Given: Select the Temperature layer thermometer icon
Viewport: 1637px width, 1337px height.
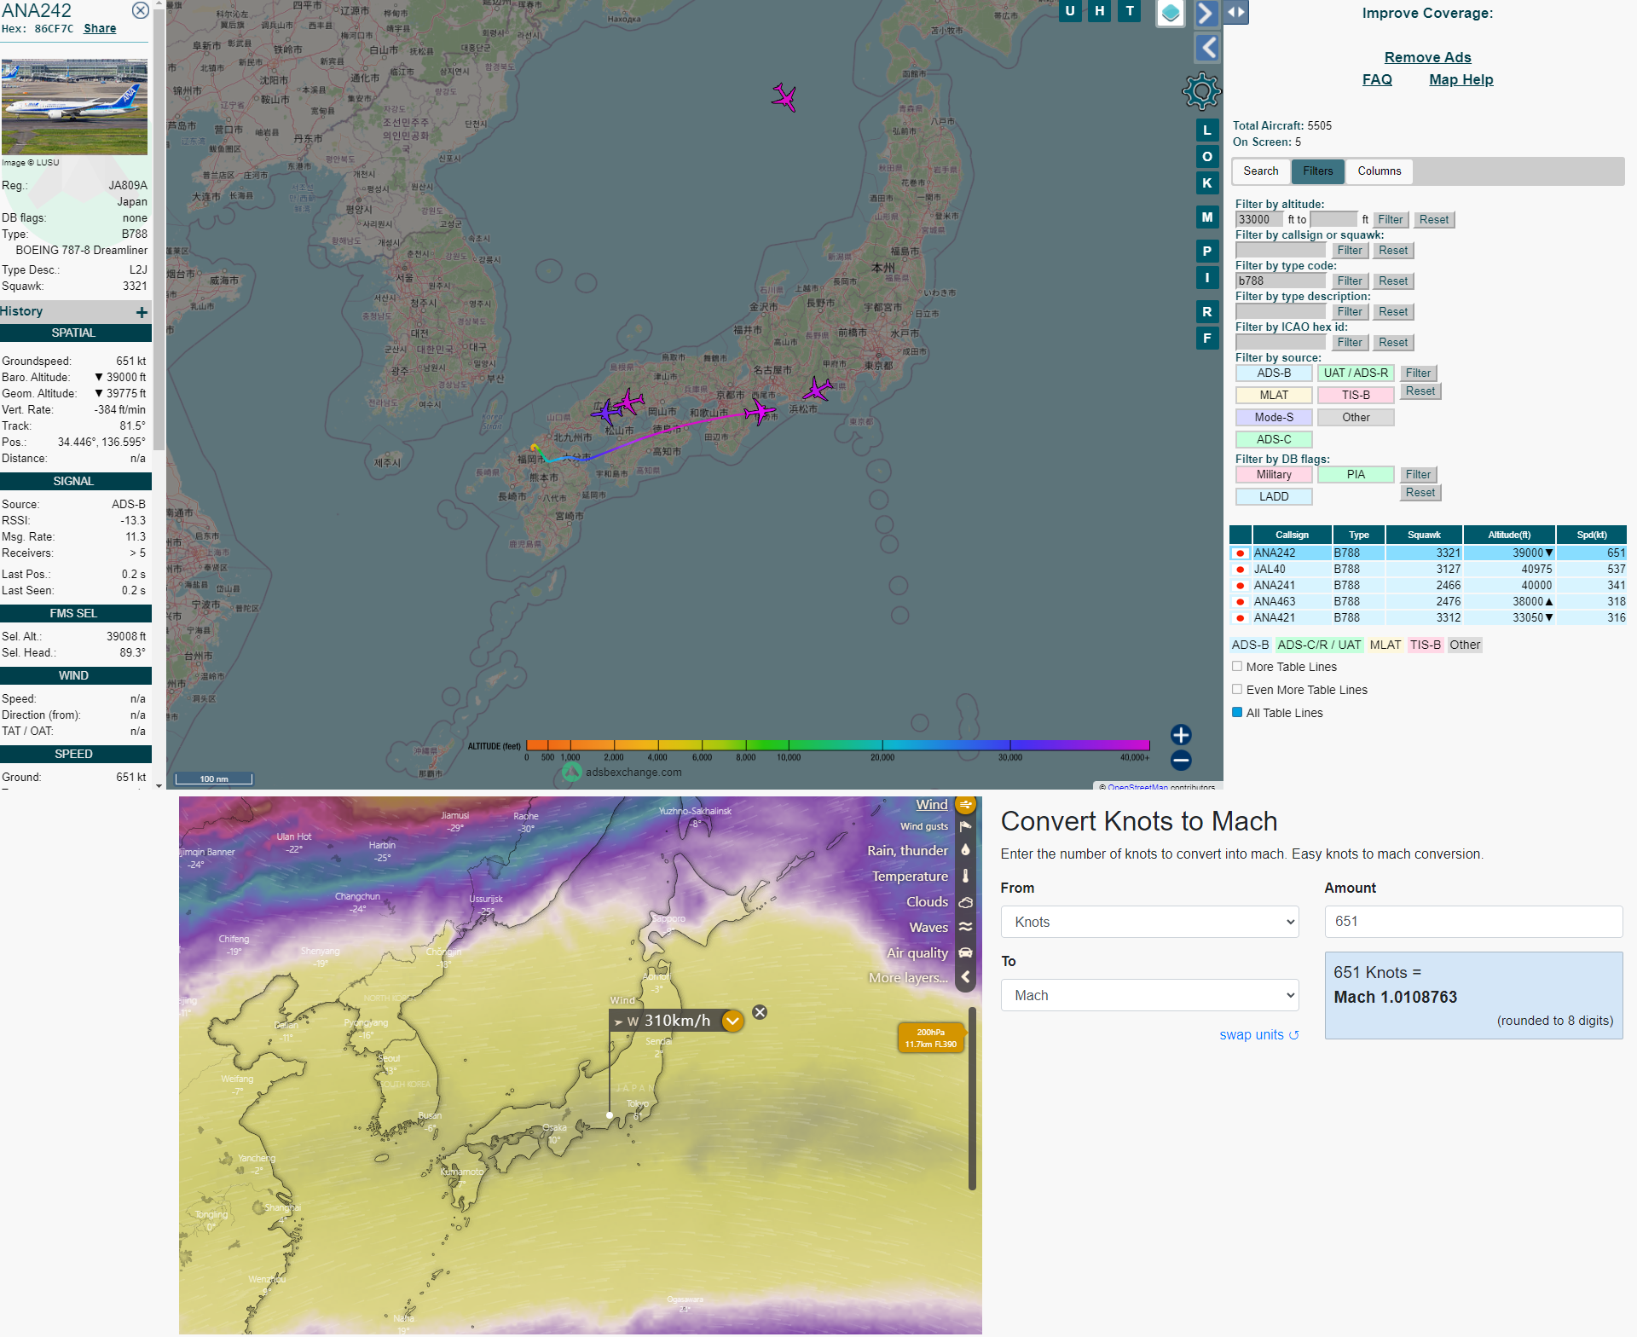Looking at the screenshot, I should (x=965, y=876).
